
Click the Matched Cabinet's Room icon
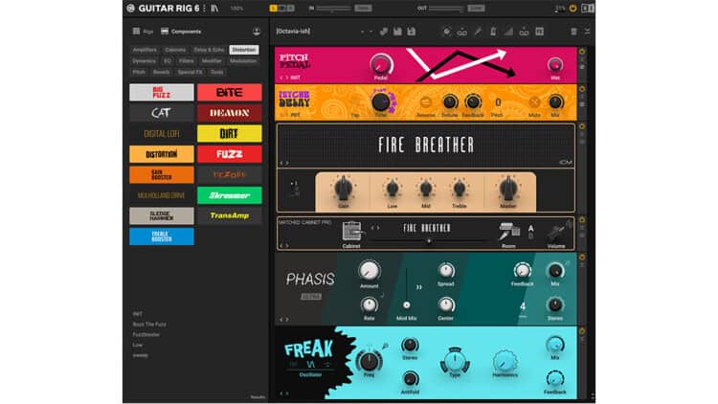tap(508, 232)
